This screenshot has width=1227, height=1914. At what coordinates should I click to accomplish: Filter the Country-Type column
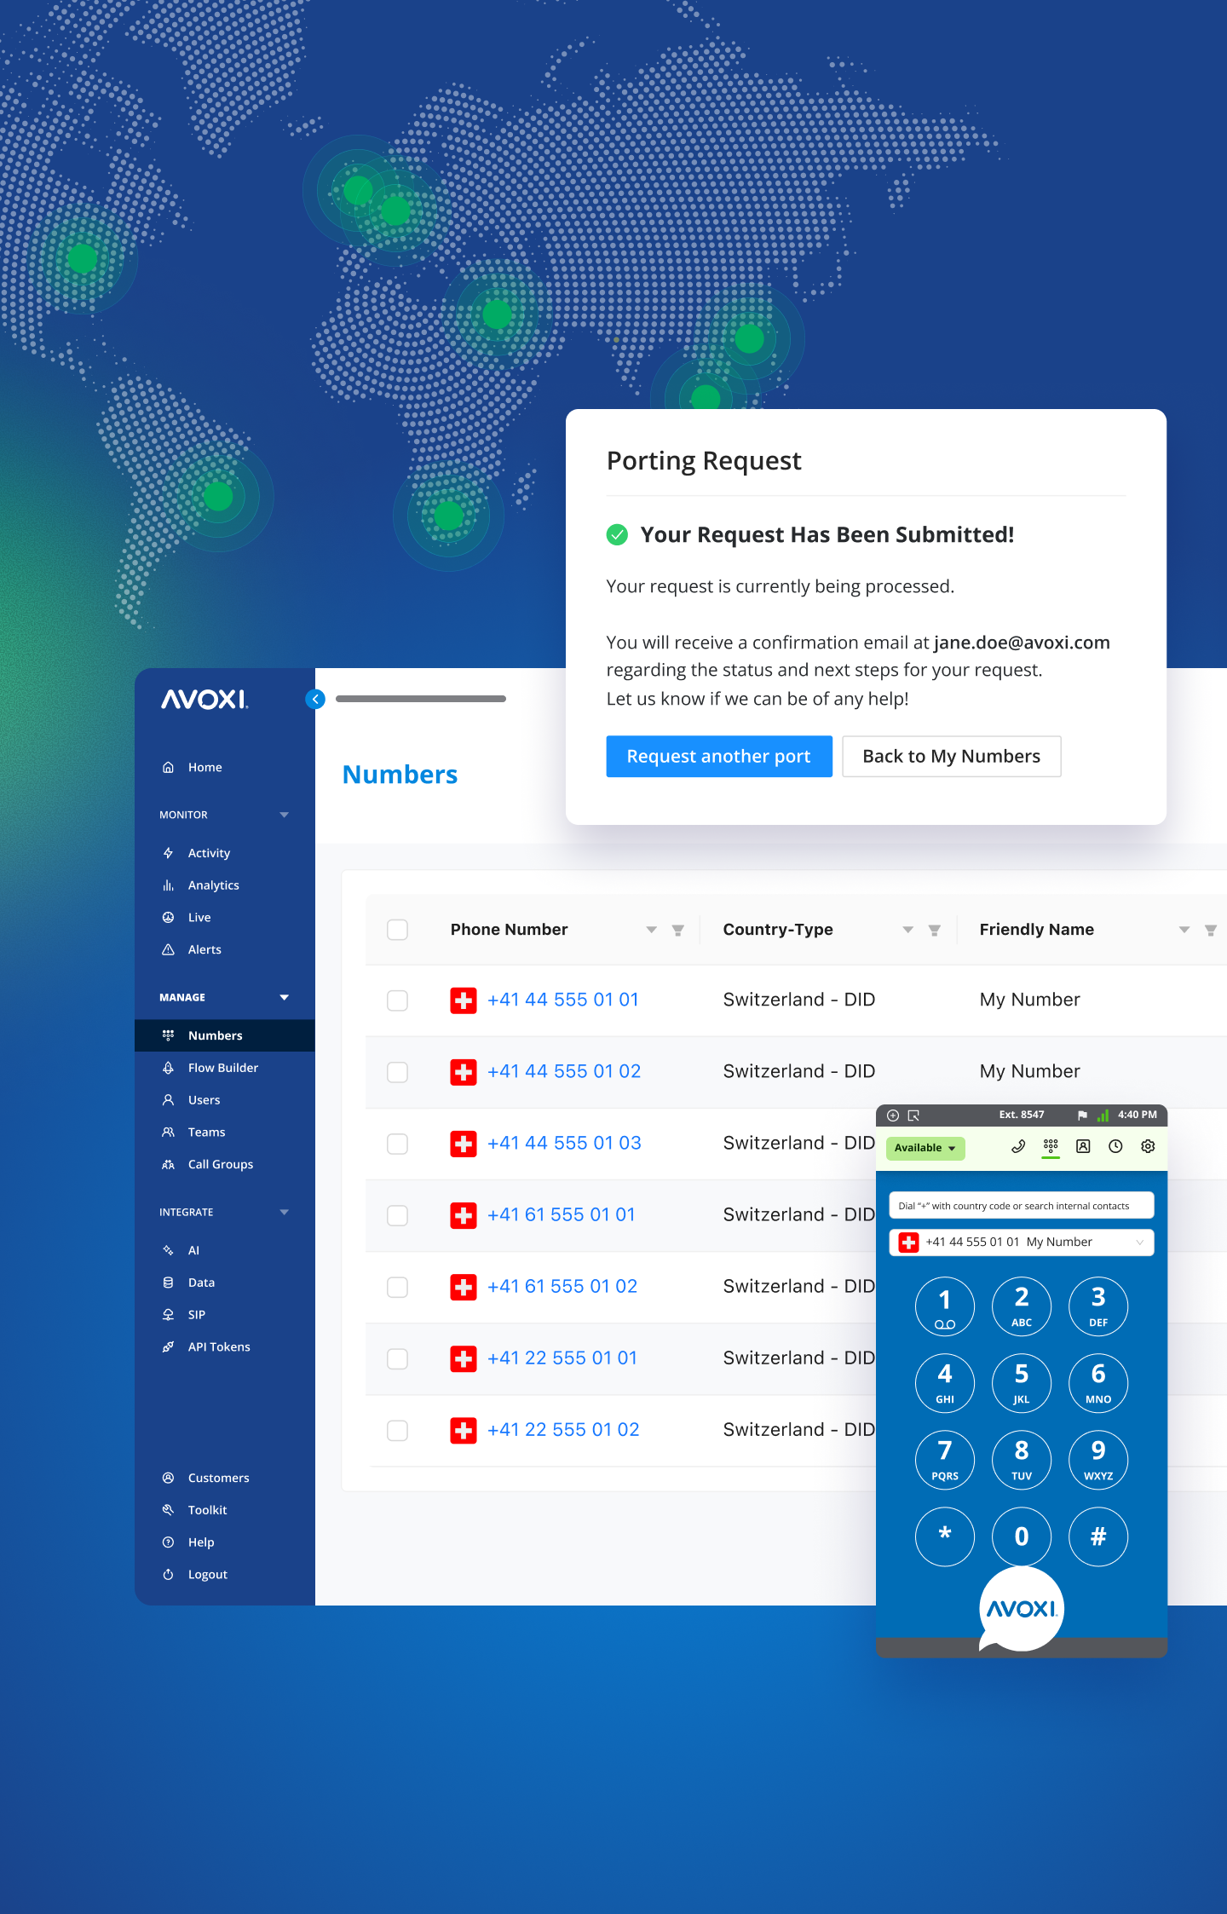tap(935, 931)
